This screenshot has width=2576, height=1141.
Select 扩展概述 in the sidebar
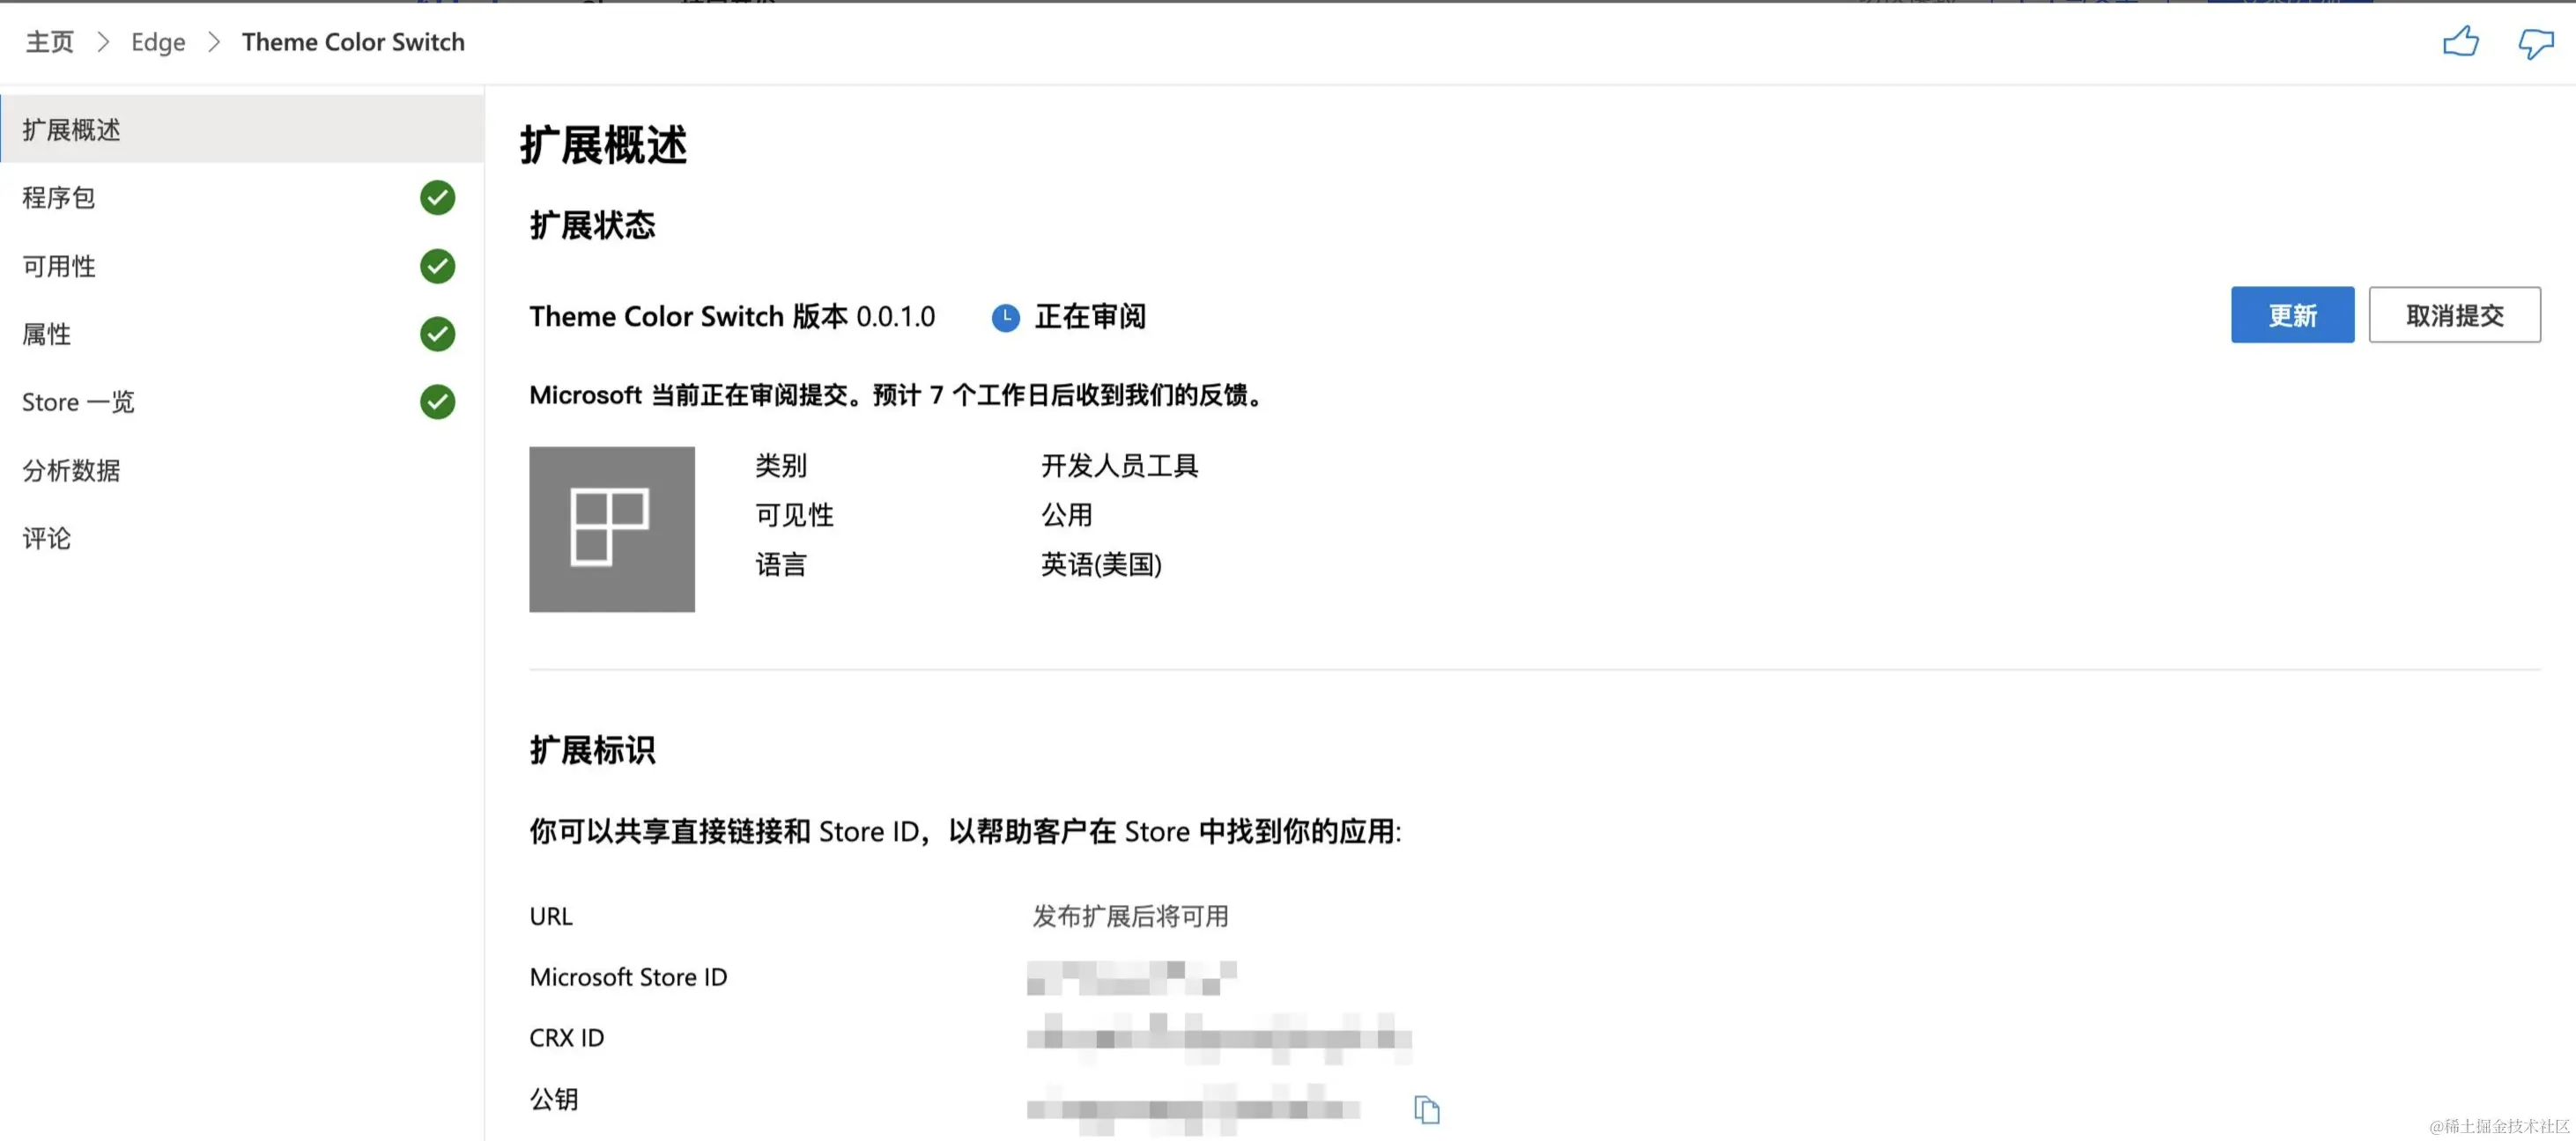tap(72, 130)
